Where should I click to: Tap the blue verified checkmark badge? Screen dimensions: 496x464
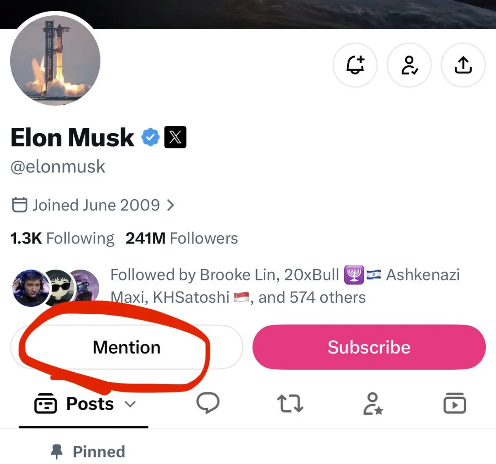pos(150,137)
